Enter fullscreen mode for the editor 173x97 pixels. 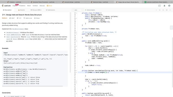tap(170, 10)
